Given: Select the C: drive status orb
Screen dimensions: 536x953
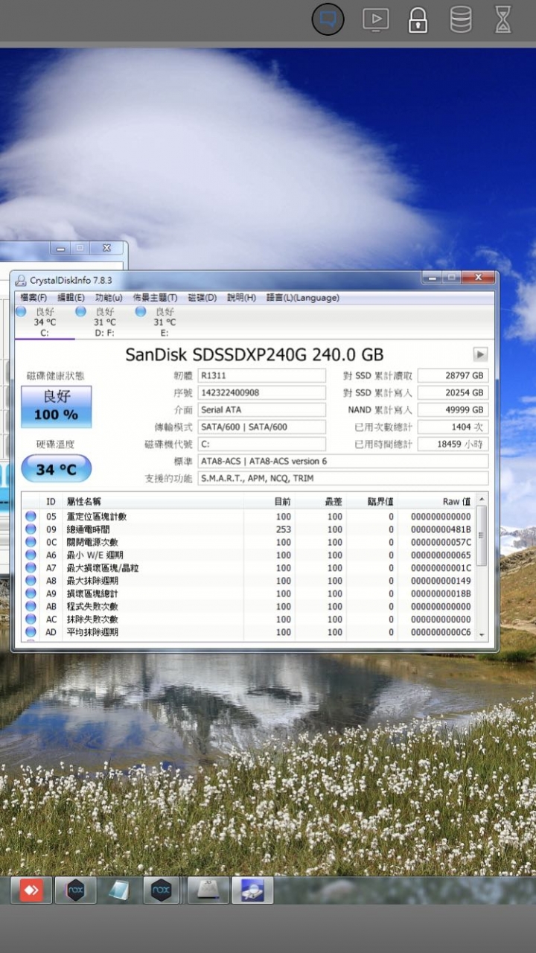Looking at the screenshot, I should click(x=21, y=311).
